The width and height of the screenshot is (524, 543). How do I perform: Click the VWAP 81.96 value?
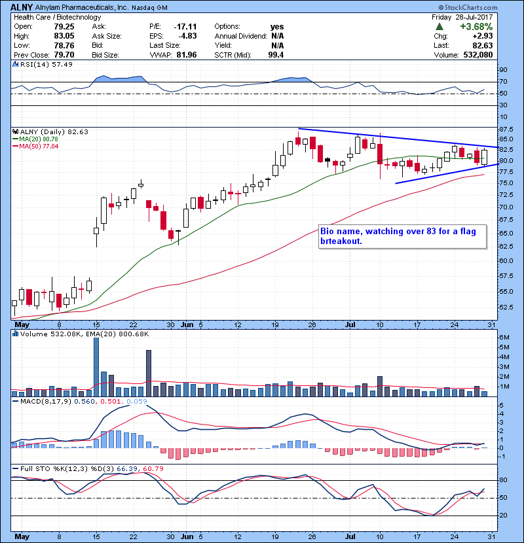coord(187,55)
